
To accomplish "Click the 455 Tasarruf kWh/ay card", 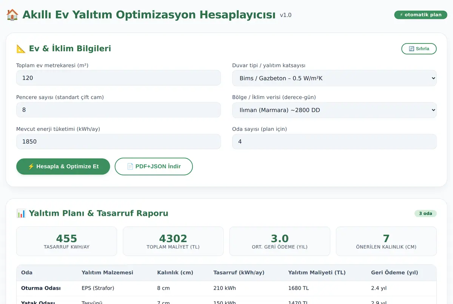I will (x=66, y=241).
